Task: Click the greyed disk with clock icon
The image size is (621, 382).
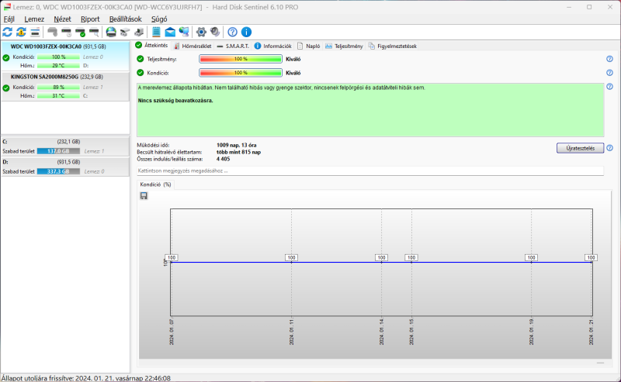Action: pyautogui.click(x=67, y=32)
